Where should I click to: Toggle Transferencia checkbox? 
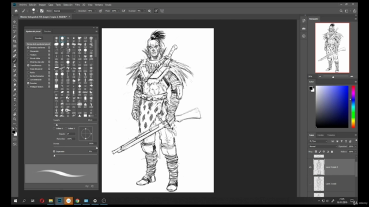(28, 66)
